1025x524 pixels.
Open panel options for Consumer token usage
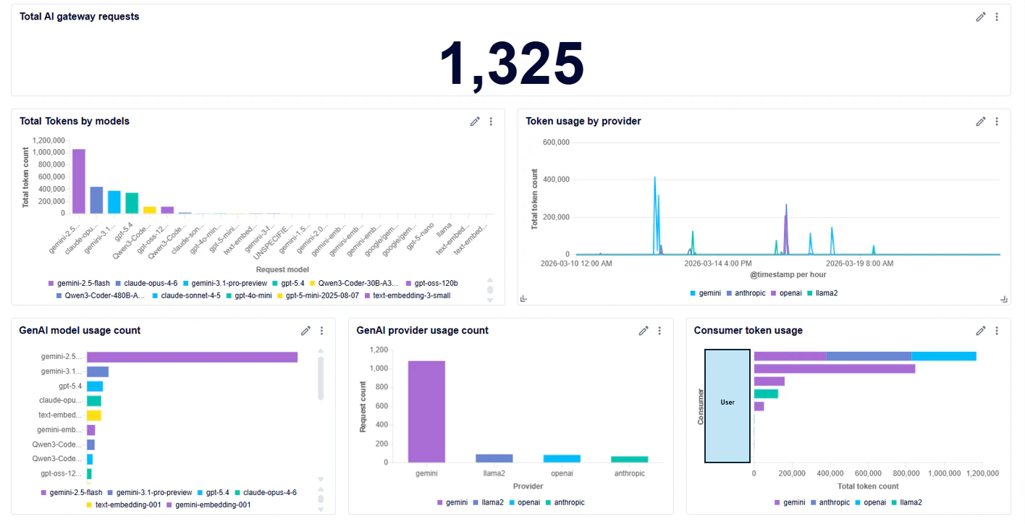[997, 331]
